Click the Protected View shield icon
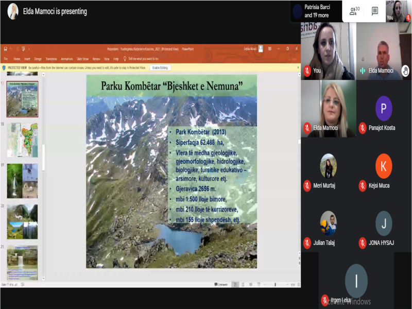 point(4,68)
